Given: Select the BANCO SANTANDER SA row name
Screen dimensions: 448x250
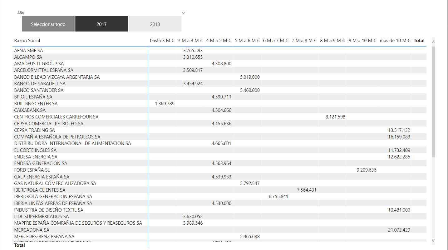Looking at the screenshot, I should [x=39, y=90].
